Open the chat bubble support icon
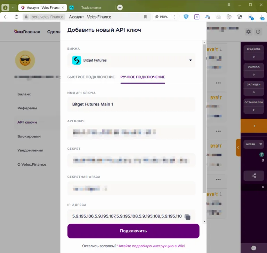The height and width of the screenshot is (253, 267). point(254,248)
